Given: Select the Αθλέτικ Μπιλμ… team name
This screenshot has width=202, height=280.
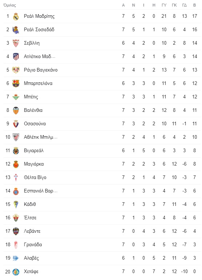Looking at the screenshot, I should [41, 137].
